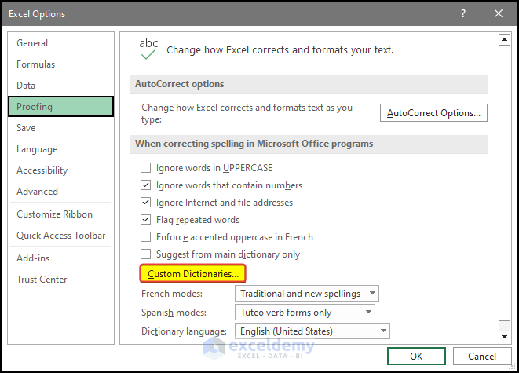Enable Suggest from main dictionary only
The height and width of the screenshot is (373, 519).
(x=145, y=254)
